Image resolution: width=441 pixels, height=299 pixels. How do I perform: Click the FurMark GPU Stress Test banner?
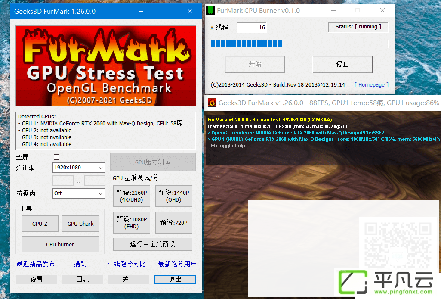[106, 66]
